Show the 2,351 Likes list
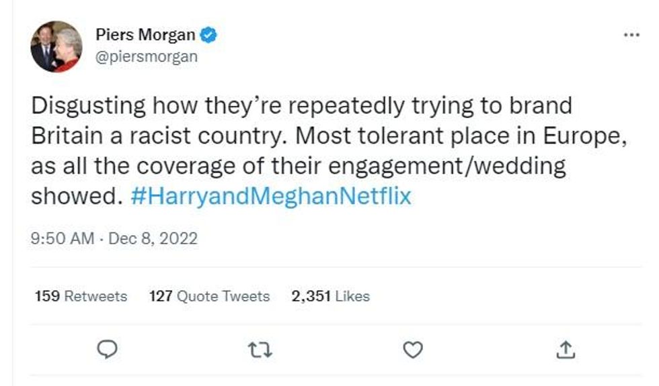The image size is (659, 386). point(330,296)
